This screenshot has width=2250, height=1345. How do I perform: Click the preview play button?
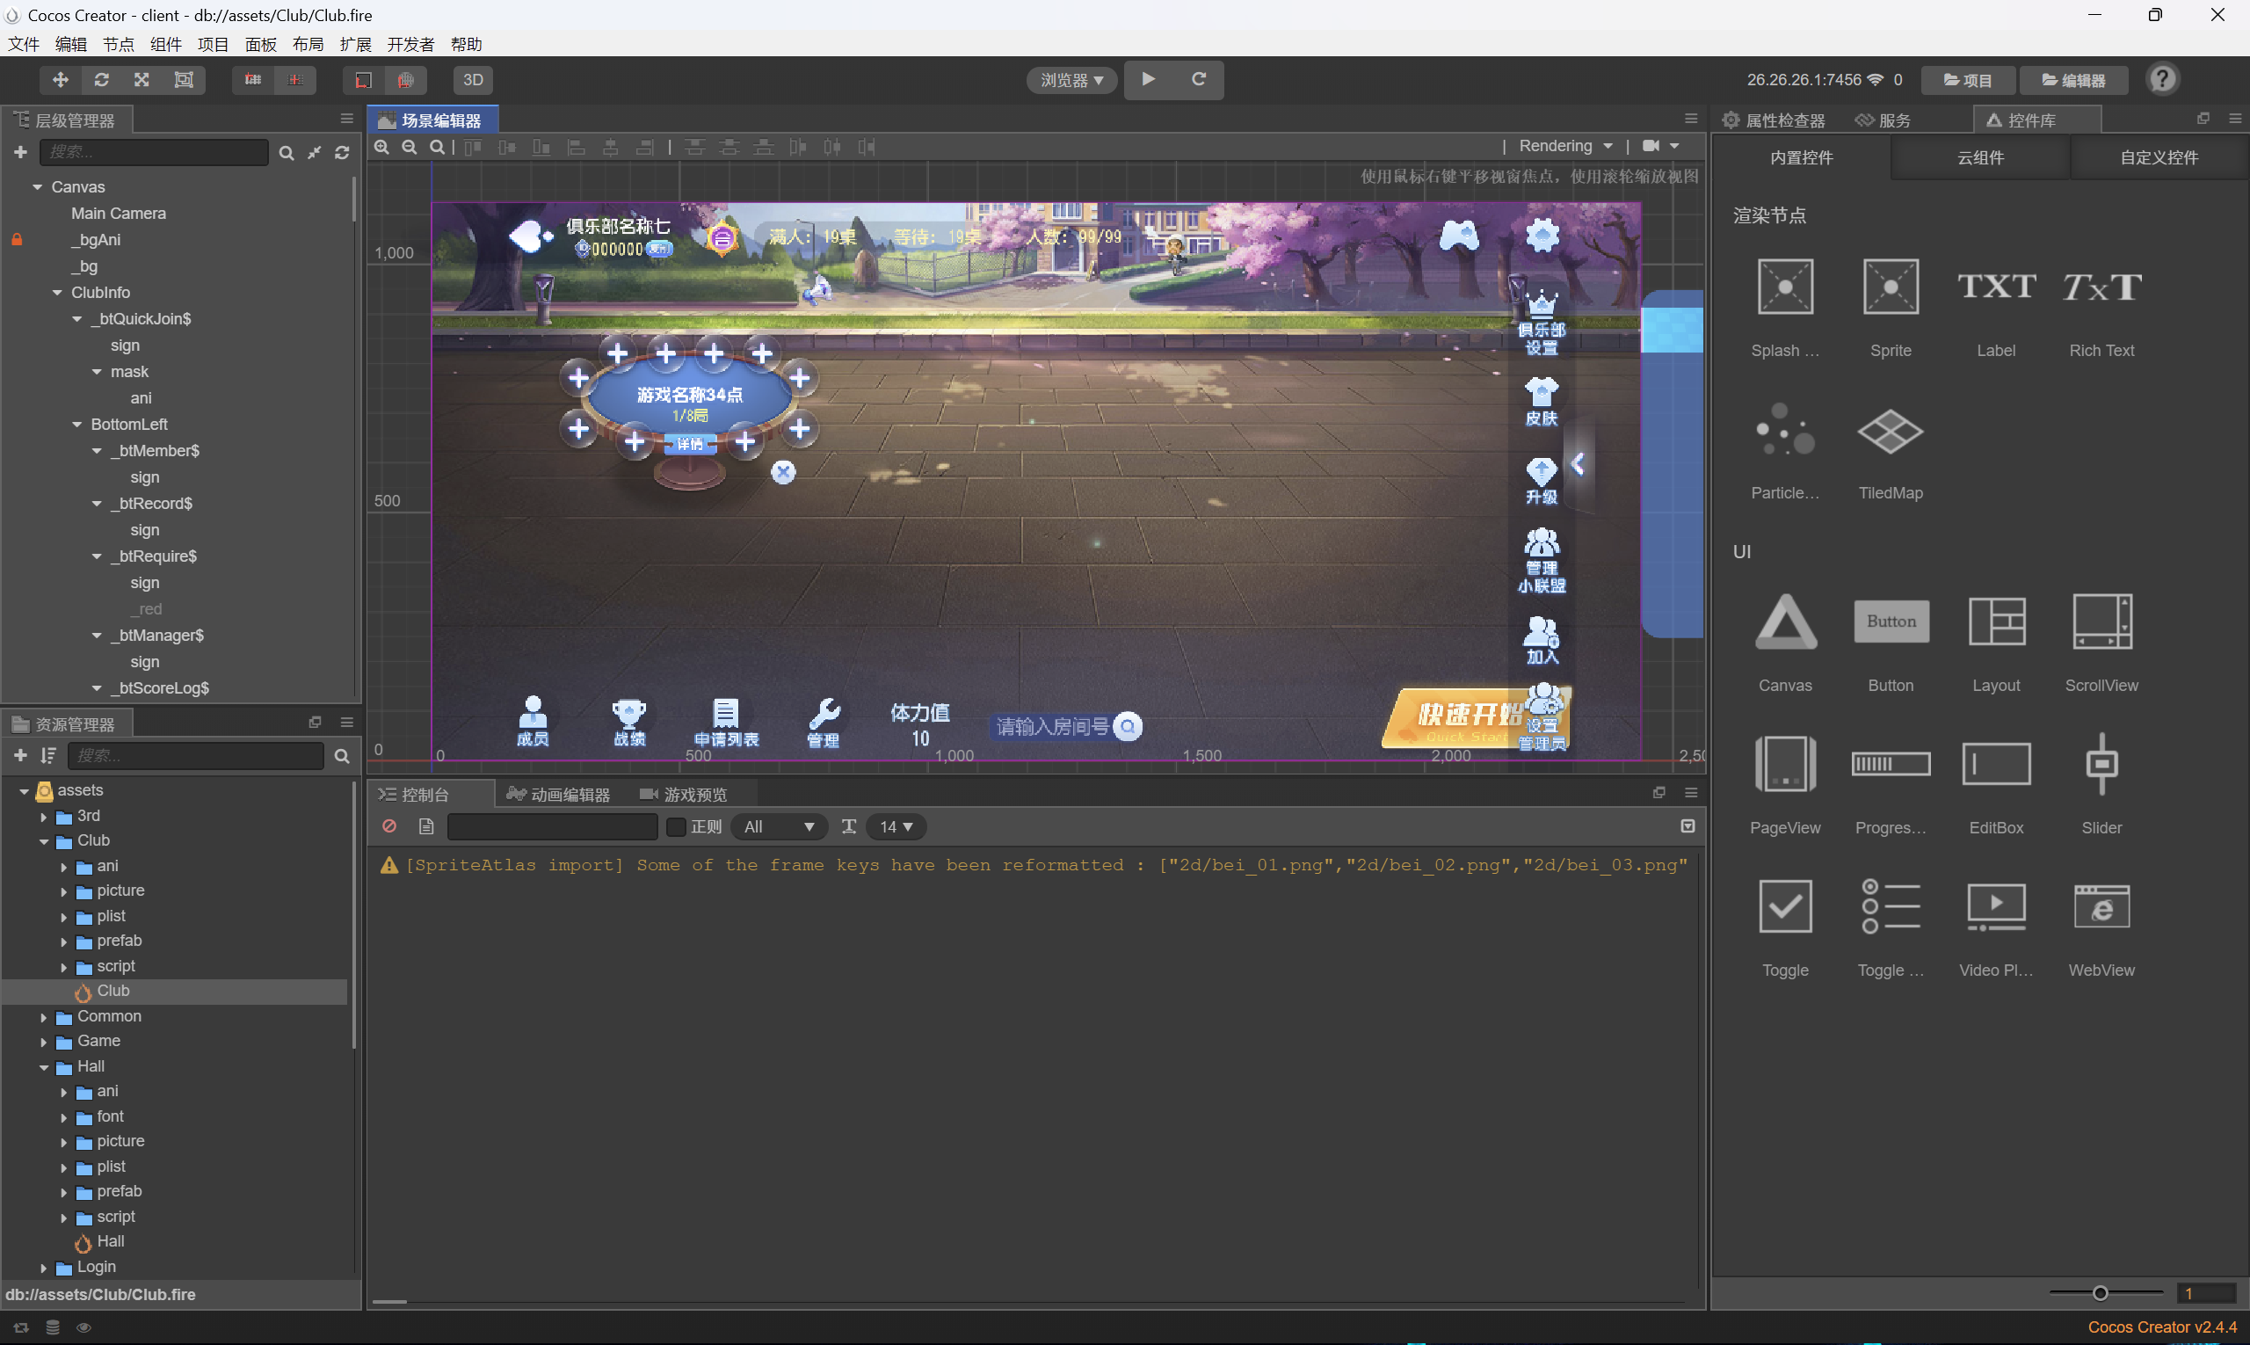pyautogui.click(x=1148, y=80)
